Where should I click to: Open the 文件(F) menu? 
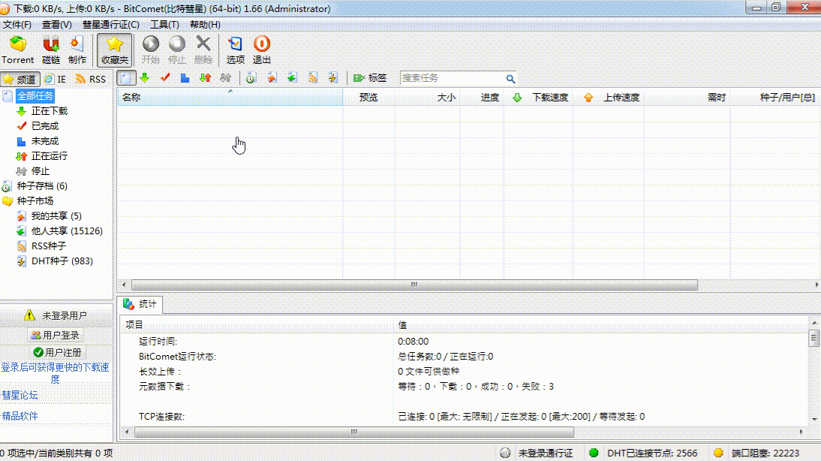click(17, 25)
